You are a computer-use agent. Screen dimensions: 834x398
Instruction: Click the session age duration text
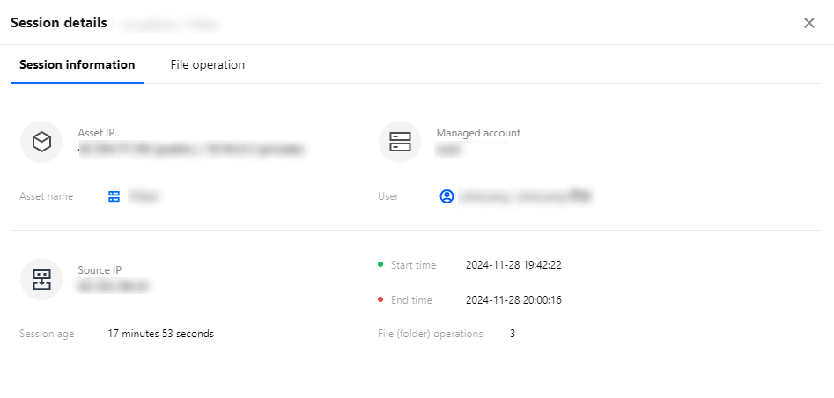160,334
